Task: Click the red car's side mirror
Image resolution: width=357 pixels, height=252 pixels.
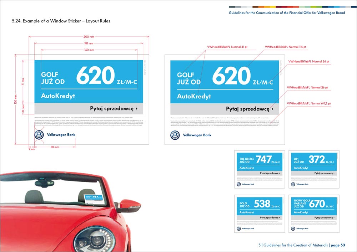Action: click(129, 206)
